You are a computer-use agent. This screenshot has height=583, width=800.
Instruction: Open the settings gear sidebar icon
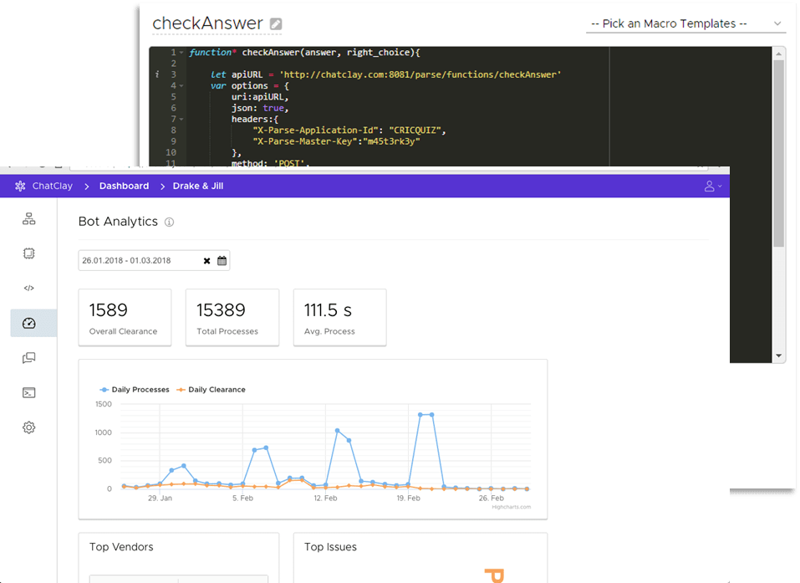[29, 427]
